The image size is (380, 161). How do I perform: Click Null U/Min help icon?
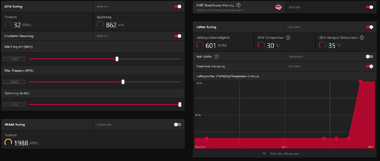coord(217,56)
